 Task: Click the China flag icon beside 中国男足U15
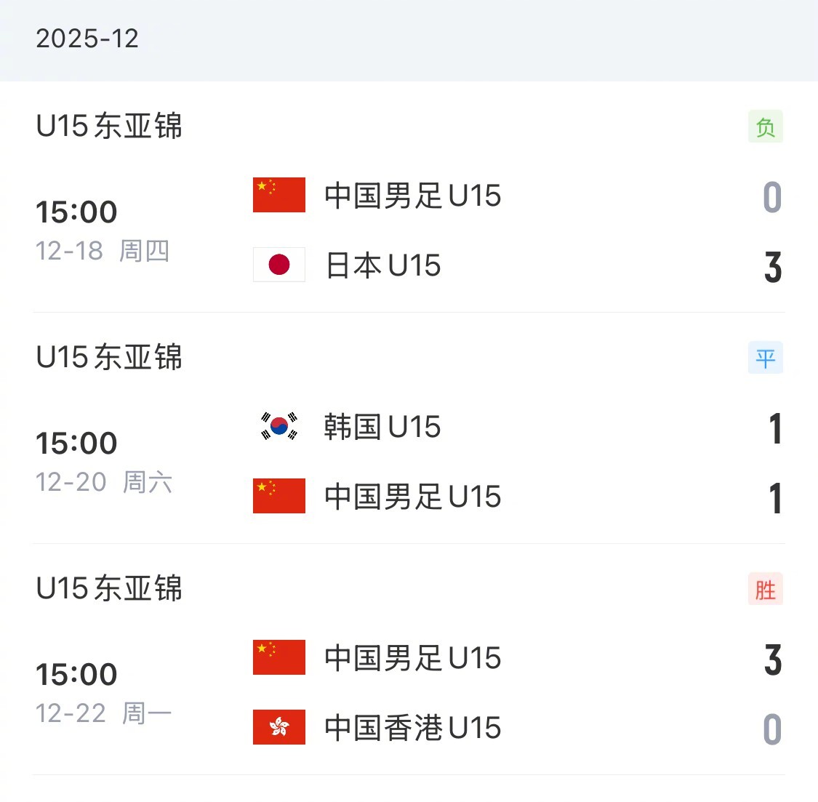[278, 195]
